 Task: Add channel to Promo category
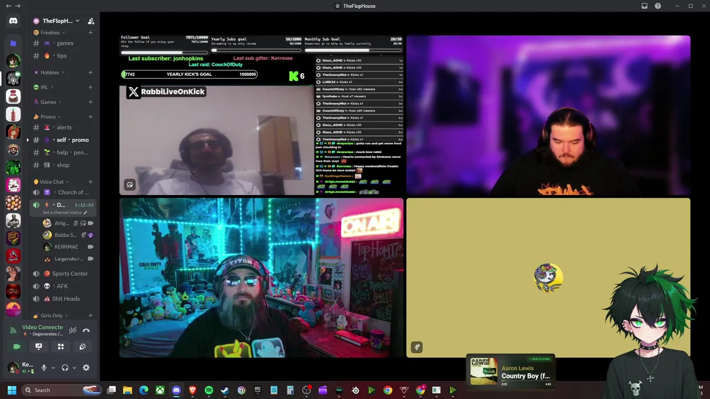point(90,117)
